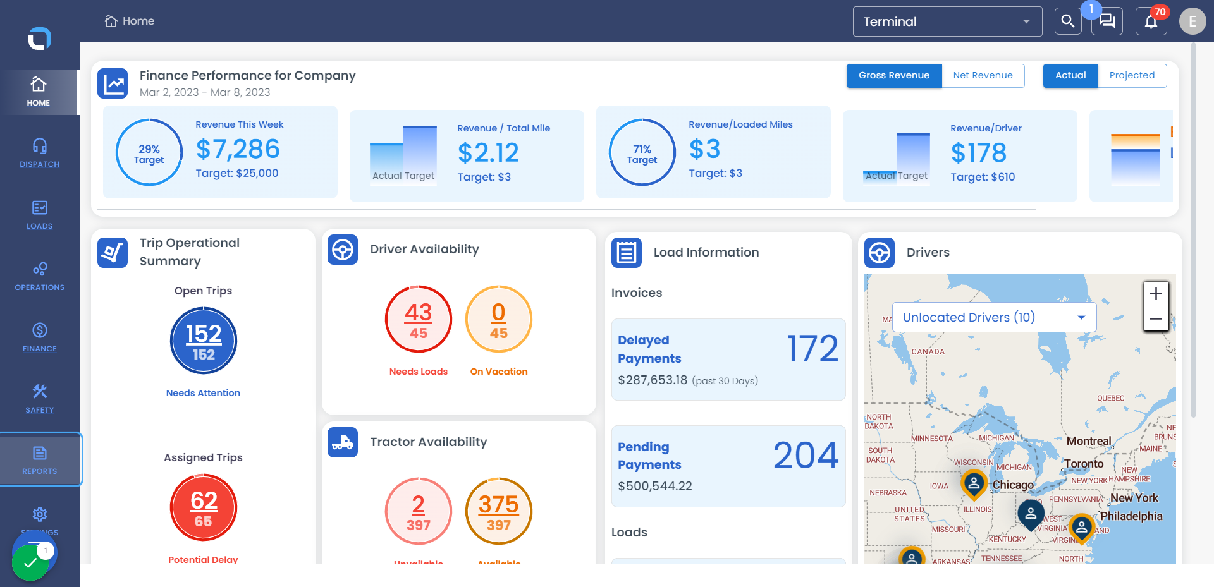Open the Pending Payments 204 card
This screenshot has width=1214, height=587.
[x=728, y=466]
